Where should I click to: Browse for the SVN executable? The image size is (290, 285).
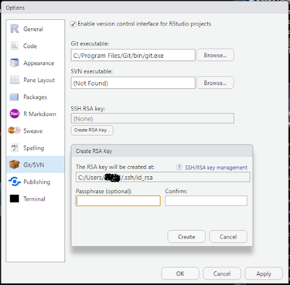click(215, 83)
